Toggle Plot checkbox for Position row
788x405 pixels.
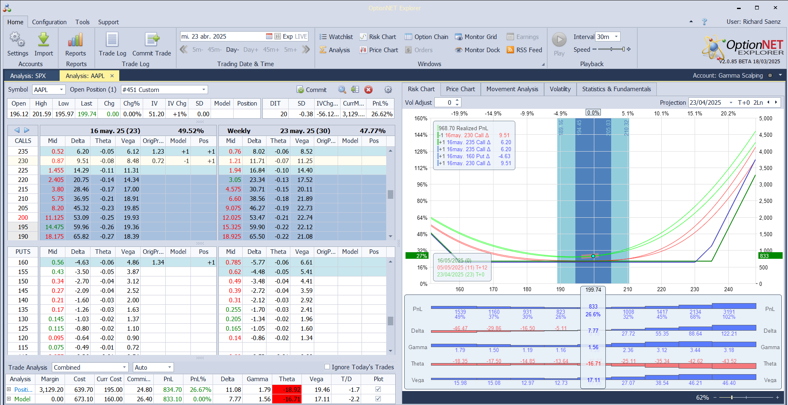click(378, 389)
